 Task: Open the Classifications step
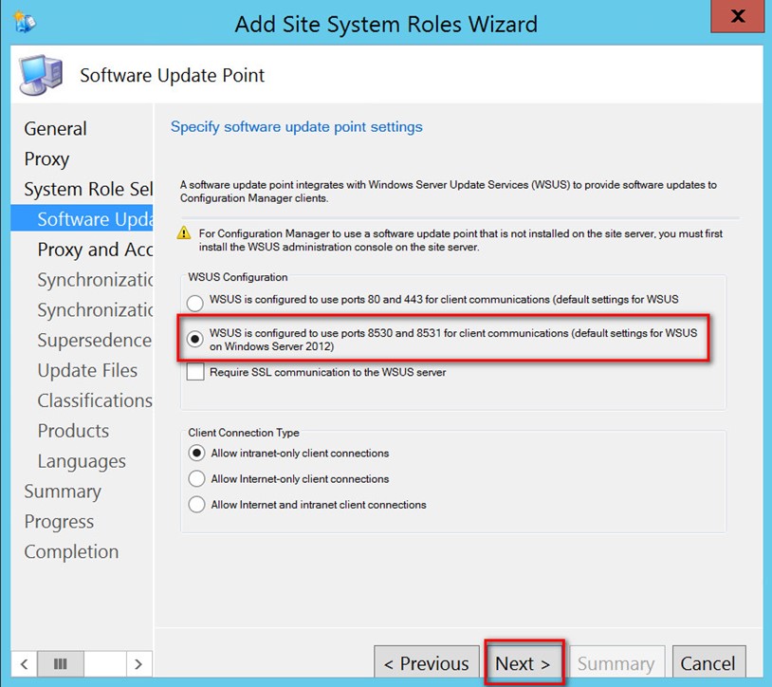(95, 400)
